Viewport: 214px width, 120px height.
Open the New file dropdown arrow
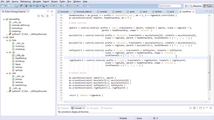tap(6, 6)
